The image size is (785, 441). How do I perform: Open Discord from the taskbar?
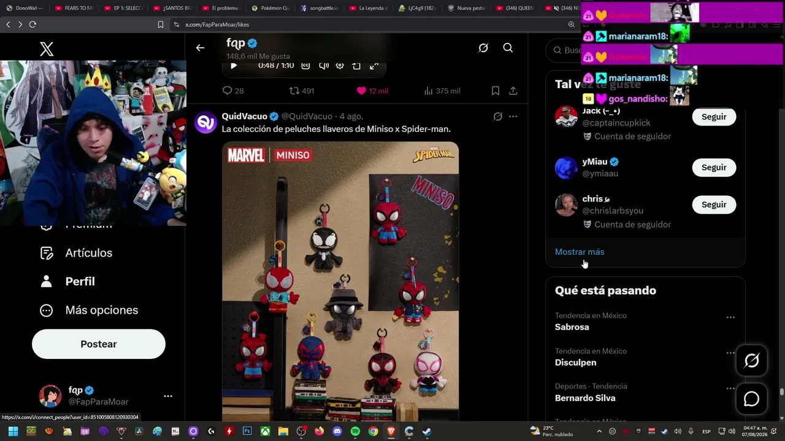(337, 431)
